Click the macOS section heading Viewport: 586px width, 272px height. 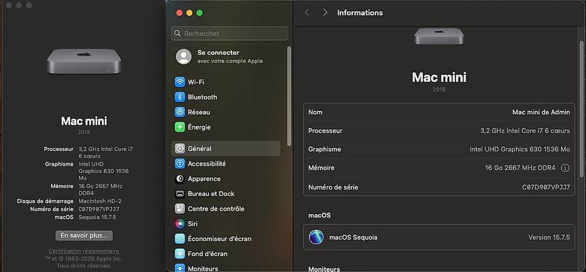(x=319, y=215)
